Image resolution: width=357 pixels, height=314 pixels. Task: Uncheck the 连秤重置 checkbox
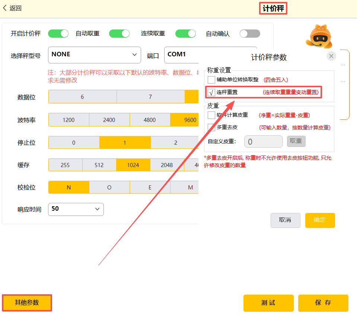click(x=211, y=92)
